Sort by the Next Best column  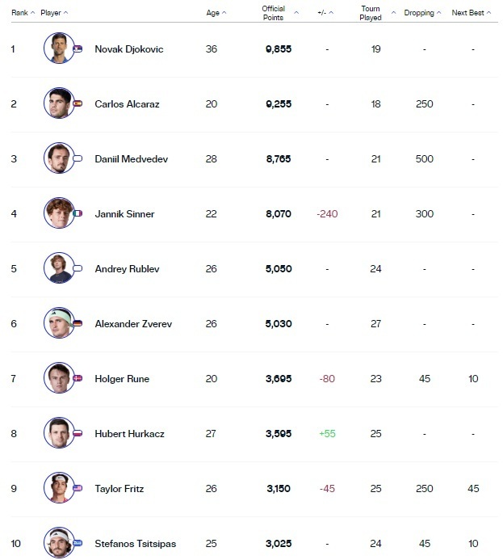coord(472,13)
